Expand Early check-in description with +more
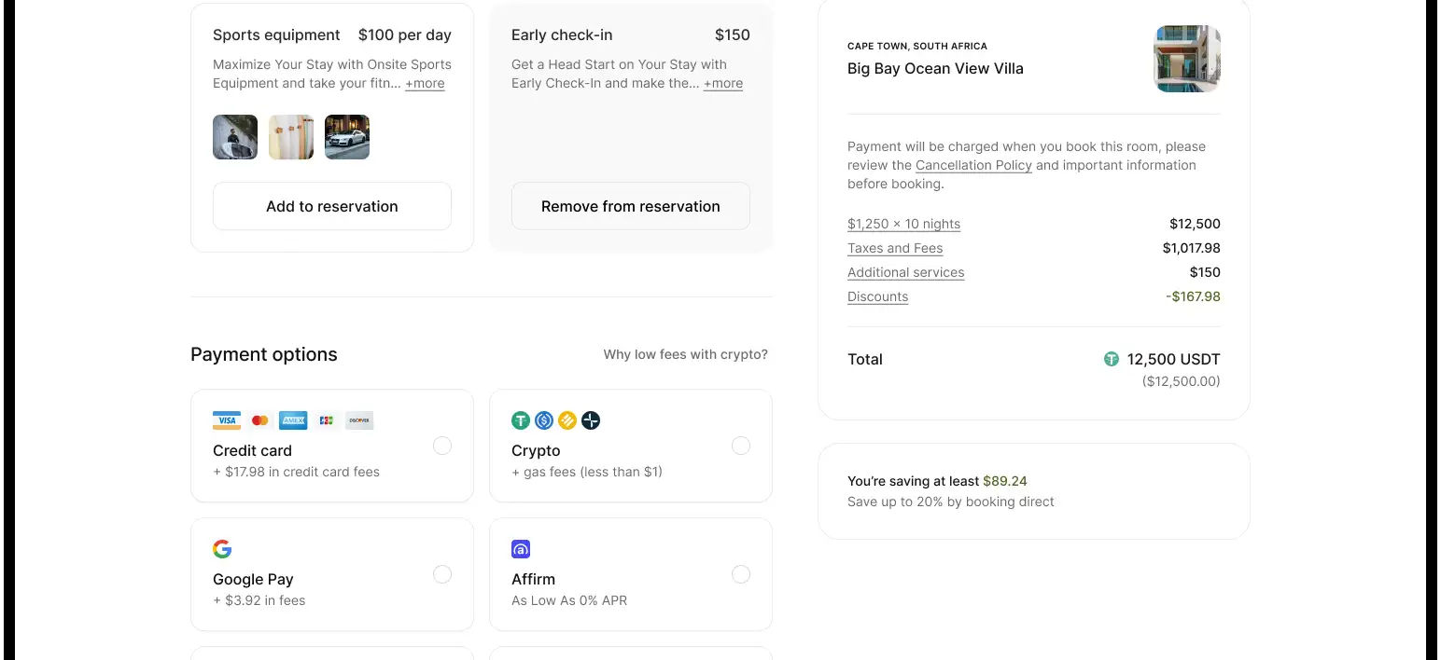 pyautogui.click(x=723, y=84)
